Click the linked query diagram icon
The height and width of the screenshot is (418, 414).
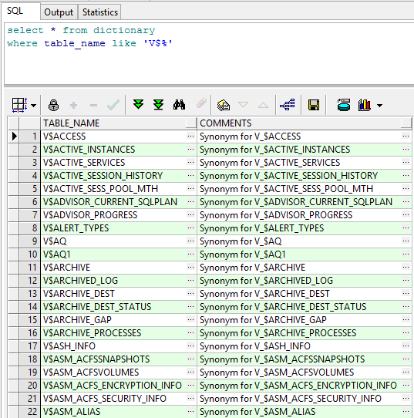[288, 105]
